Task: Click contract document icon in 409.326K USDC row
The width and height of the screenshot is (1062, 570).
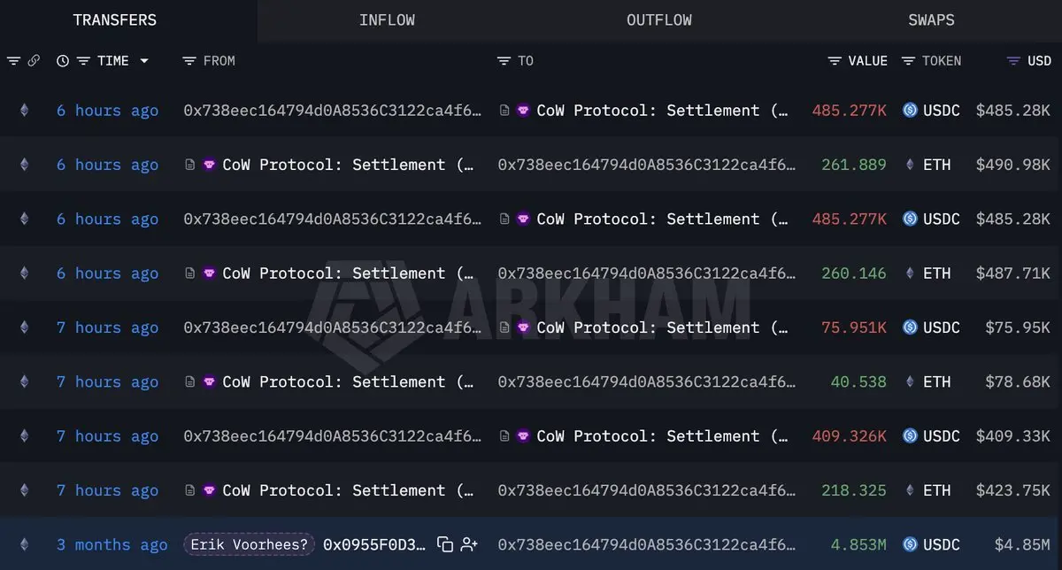Action: [504, 436]
